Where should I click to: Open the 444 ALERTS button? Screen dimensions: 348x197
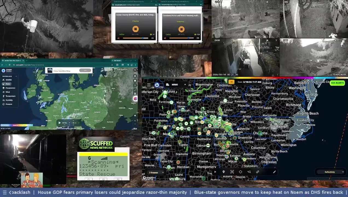(337, 83)
